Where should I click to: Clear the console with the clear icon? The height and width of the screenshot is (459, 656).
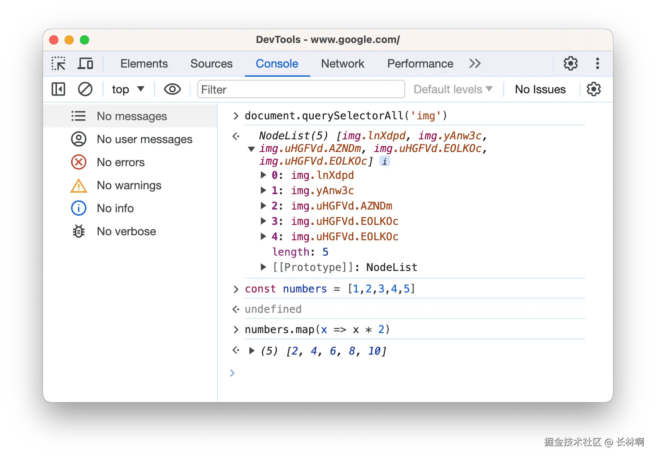click(x=85, y=89)
